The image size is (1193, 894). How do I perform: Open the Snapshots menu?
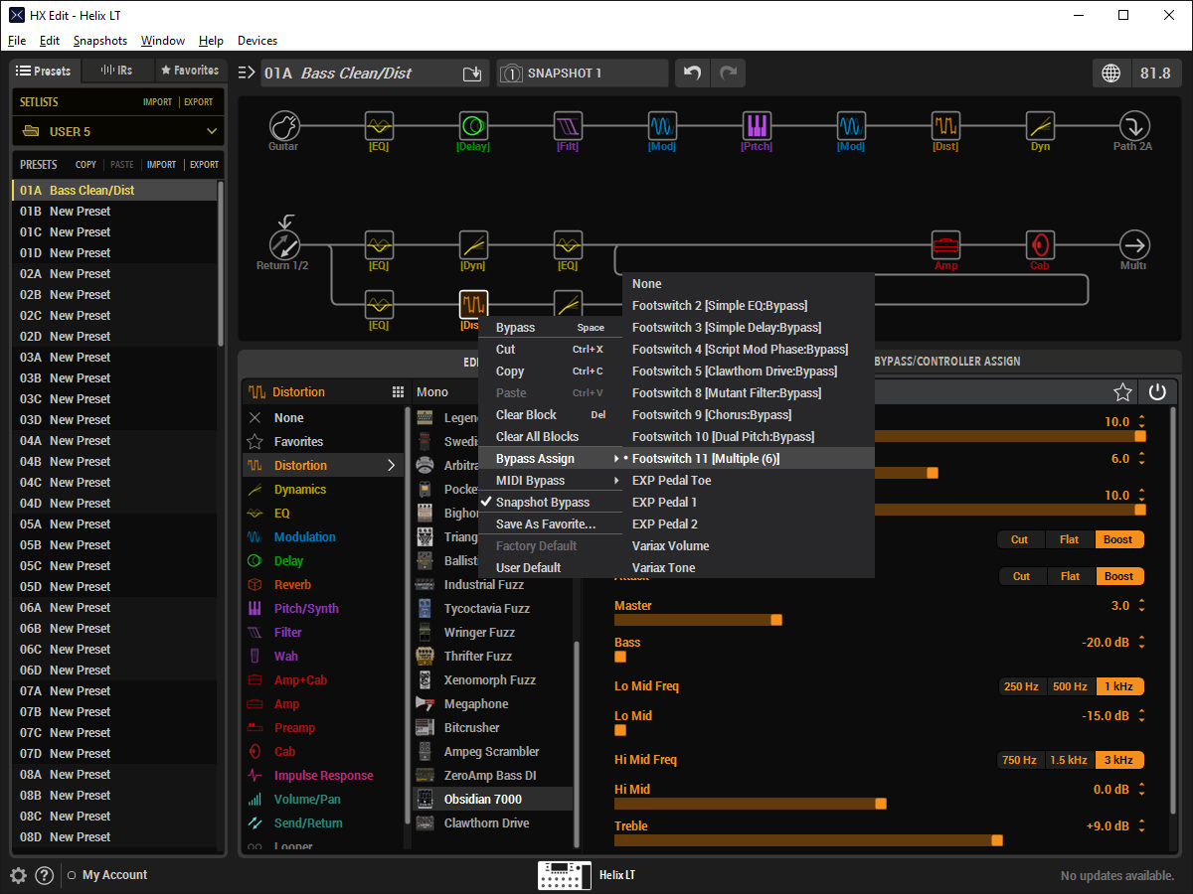coord(100,41)
